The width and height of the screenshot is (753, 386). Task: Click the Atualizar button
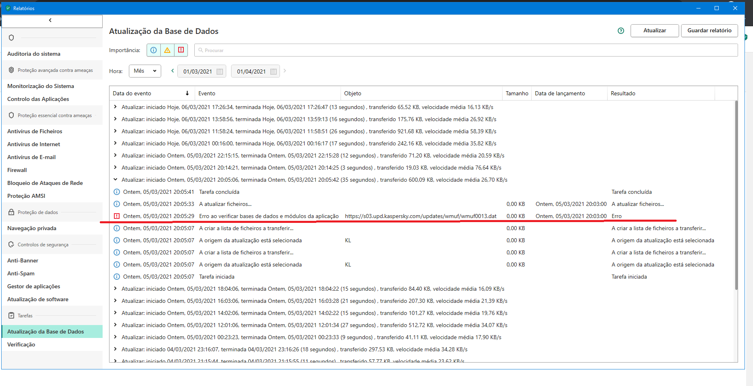pos(654,31)
